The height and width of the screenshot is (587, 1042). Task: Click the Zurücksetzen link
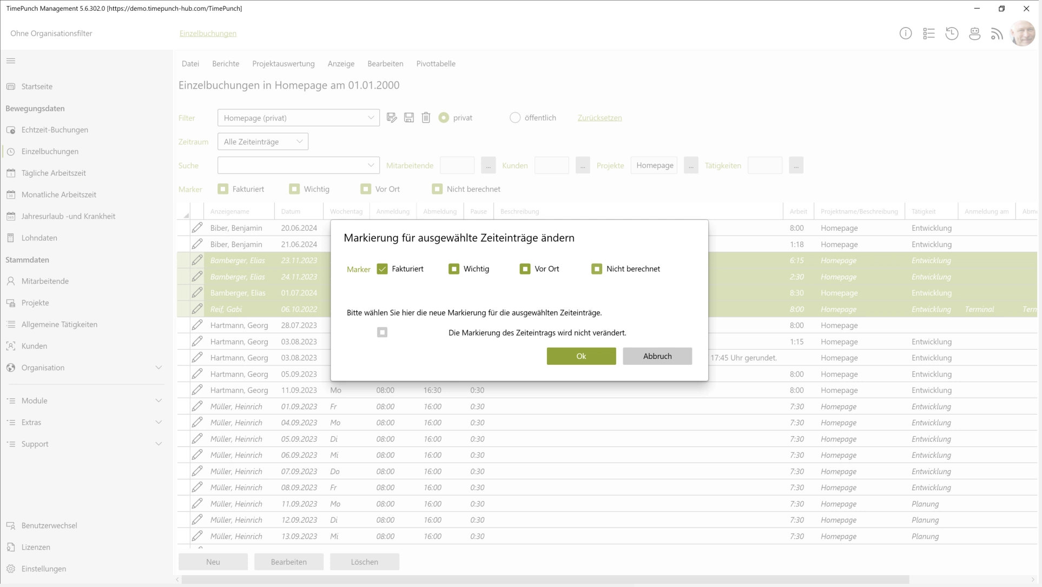599,118
